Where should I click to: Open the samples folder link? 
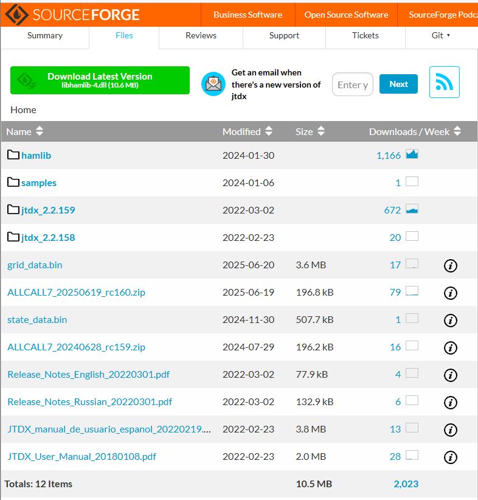(38, 182)
